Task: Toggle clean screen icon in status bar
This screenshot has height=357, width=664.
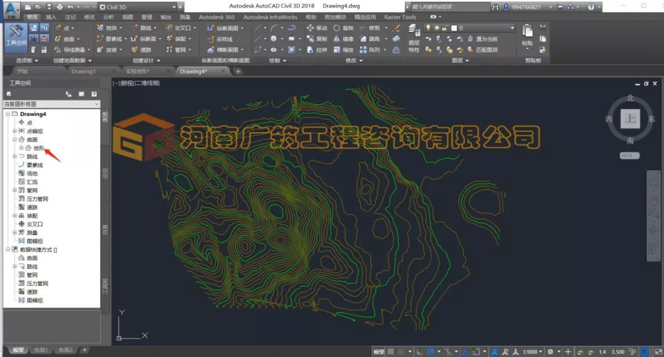Action: click(x=658, y=351)
